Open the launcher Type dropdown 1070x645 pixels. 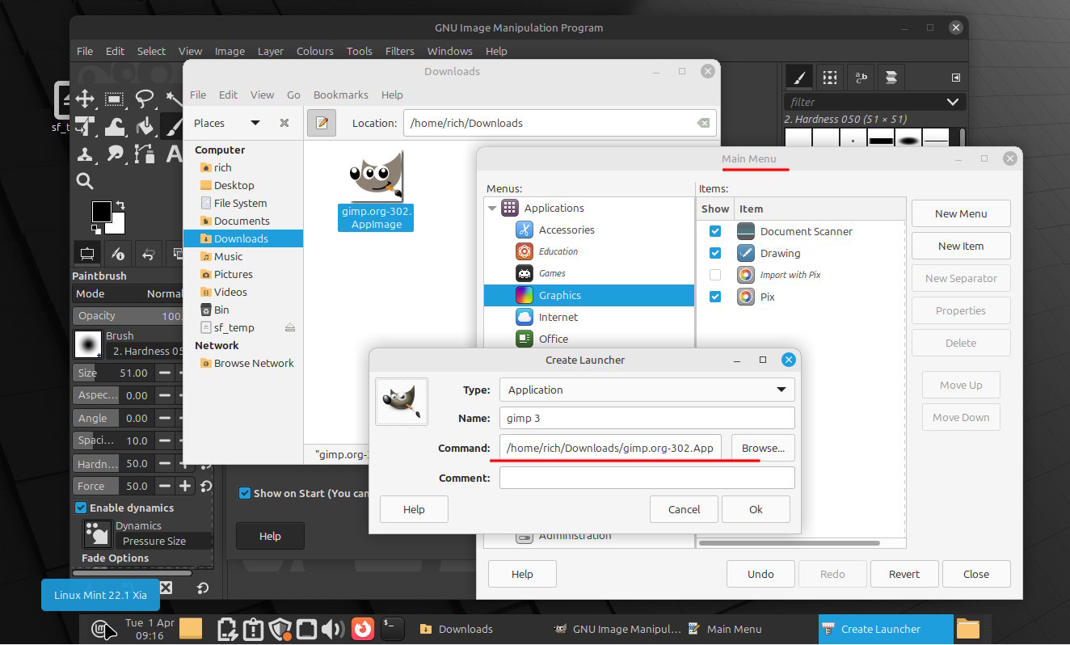click(647, 390)
